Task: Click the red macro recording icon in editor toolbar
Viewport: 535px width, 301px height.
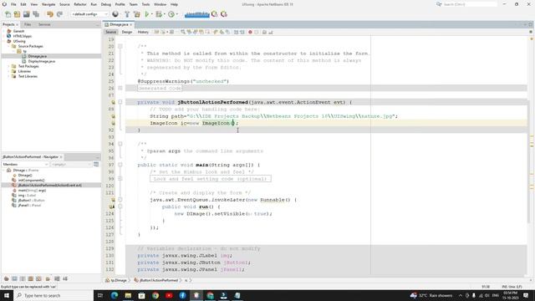Action: tap(250, 32)
